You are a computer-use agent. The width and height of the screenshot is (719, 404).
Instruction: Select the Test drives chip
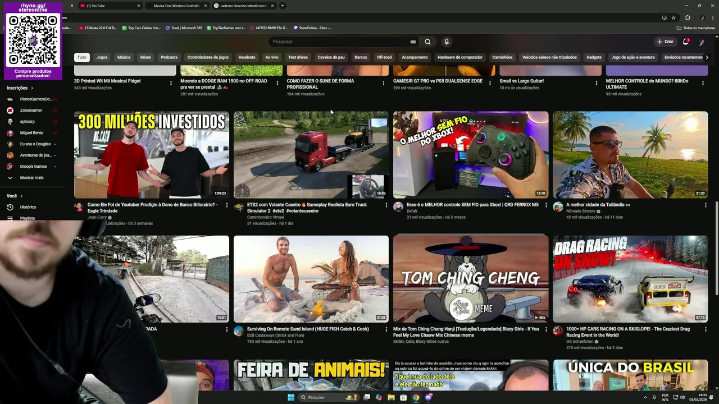pos(298,57)
